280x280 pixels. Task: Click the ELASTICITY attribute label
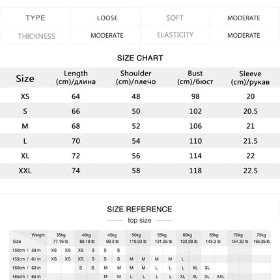tap(175, 35)
